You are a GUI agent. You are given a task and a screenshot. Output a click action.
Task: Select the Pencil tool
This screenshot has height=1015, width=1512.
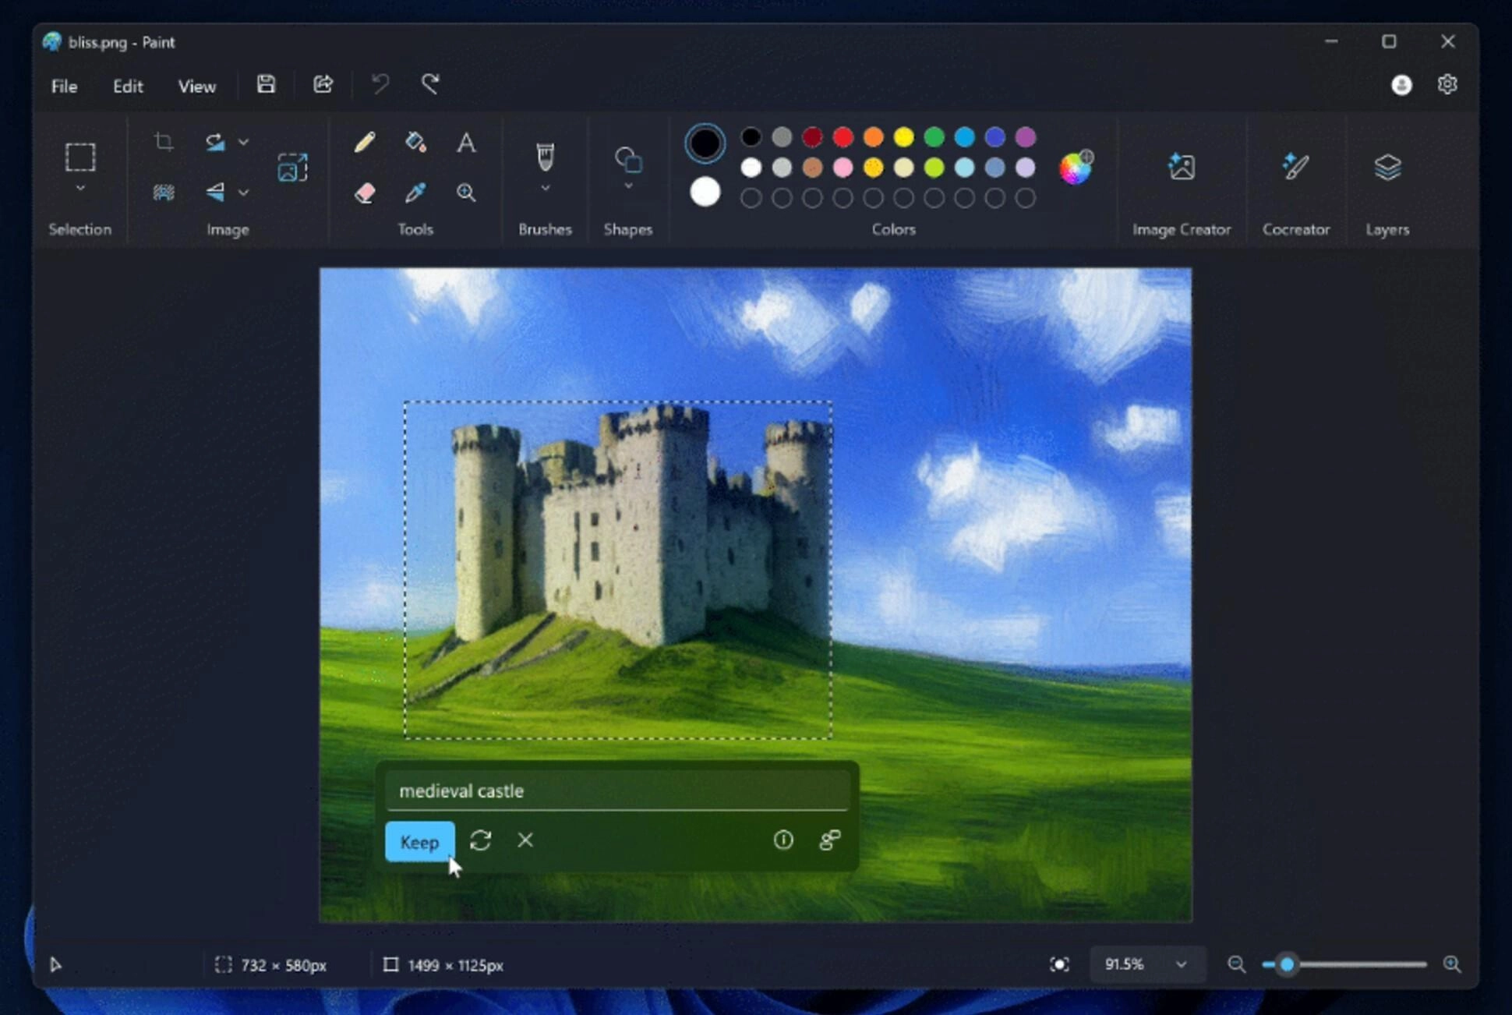[363, 142]
